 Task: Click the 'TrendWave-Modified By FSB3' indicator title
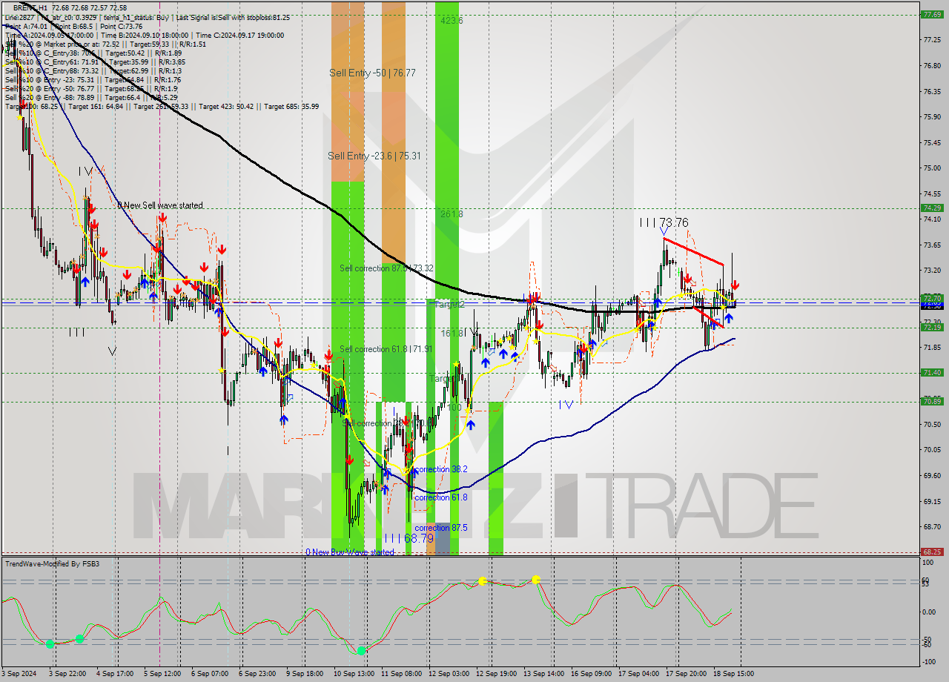pos(53,564)
